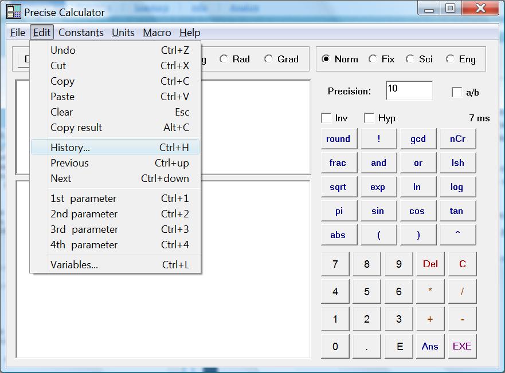This screenshot has width=505, height=373.
Task: Click the EXE execute button
Action: [x=461, y=346]
